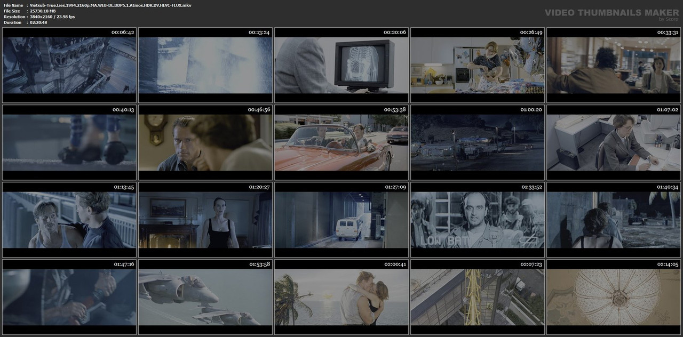Select the crane thumbnail at 02:07:23
The width and height of the screenshot is (683, 337).
[478, 296]
